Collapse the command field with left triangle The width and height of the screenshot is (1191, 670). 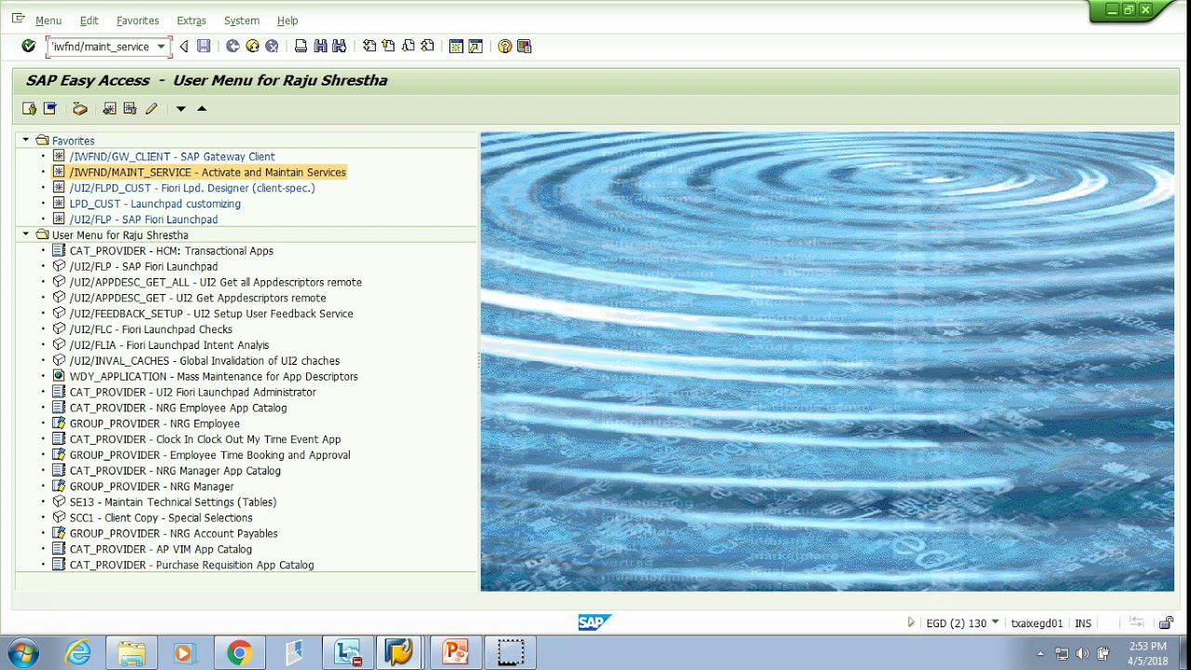tap(183, 47)
